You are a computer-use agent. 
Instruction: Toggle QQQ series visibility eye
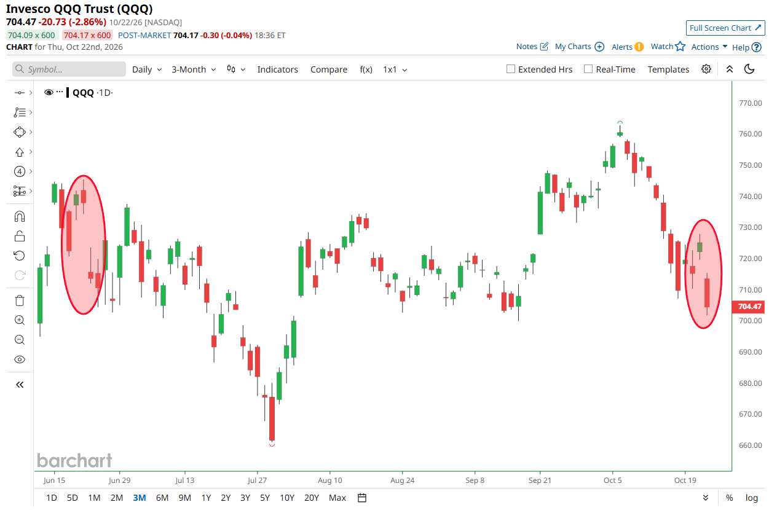[49, 92]
